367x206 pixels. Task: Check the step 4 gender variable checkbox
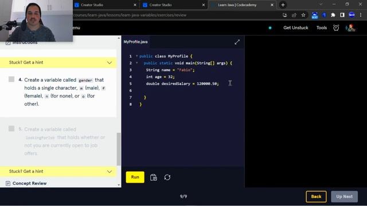[x=11, y=79]
